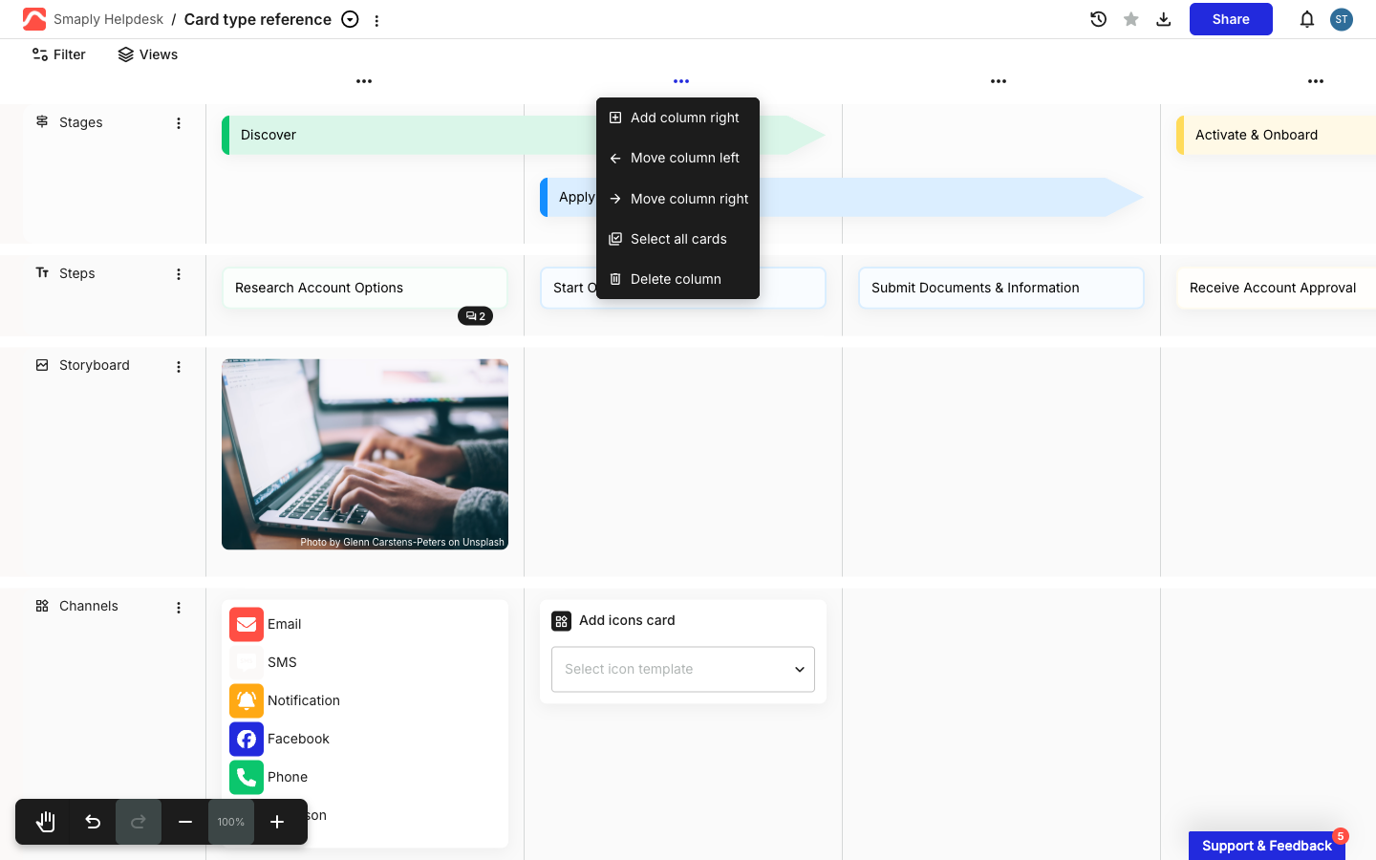Click the Share button
1376x860 pixels.
(x=1231, y=19)
